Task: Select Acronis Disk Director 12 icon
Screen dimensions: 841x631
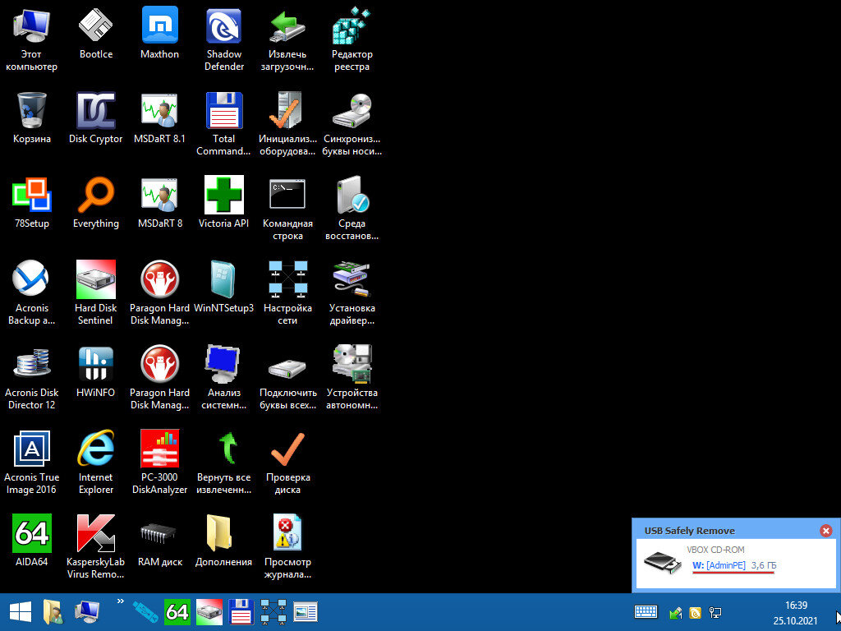Action: pyautogui.click(x=32, y=378)
